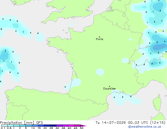167x129 pixels.
Task: Click the legend value label '25'
Action: point(51,128)
